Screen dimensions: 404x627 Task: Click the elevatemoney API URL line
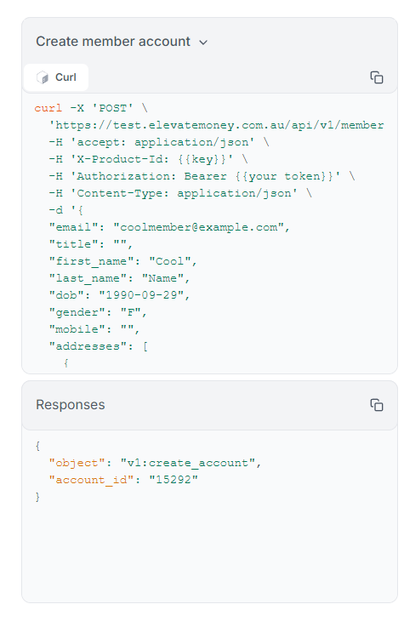click(x=216, y=126)
